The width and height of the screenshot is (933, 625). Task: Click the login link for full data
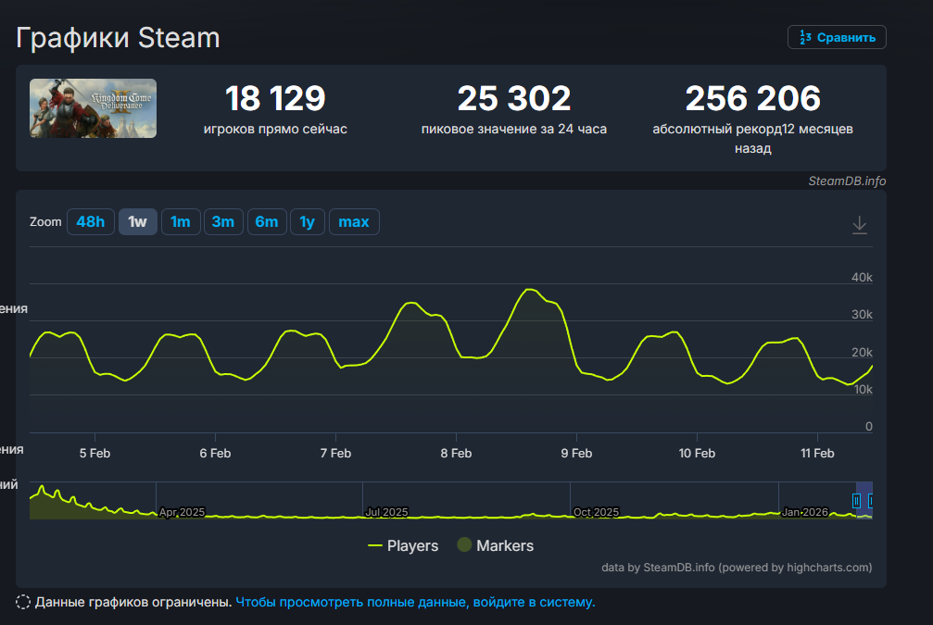click(x=415, y=602)
